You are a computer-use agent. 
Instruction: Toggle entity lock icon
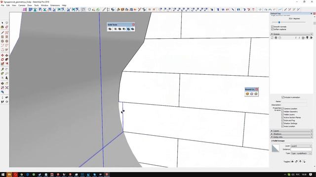coord(296,162)
